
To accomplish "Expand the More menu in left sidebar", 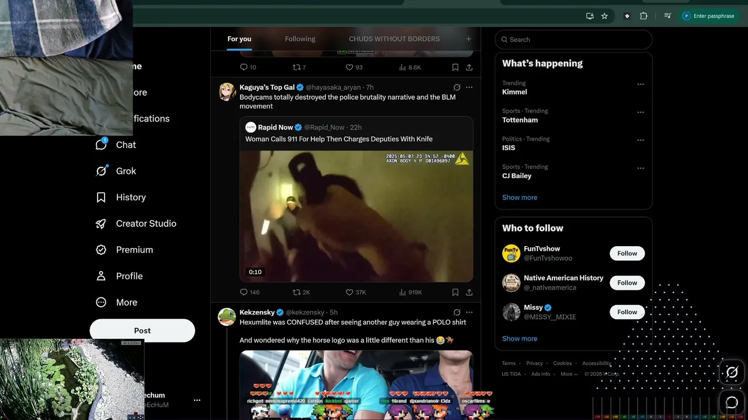I will [x=117, y=302].
